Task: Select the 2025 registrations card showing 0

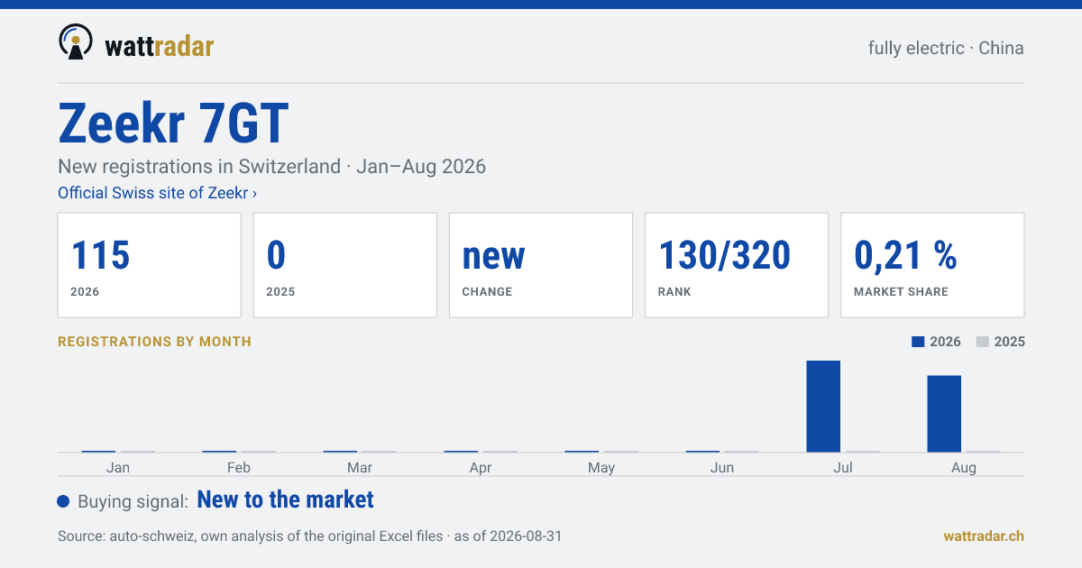Action: [345, 265]
